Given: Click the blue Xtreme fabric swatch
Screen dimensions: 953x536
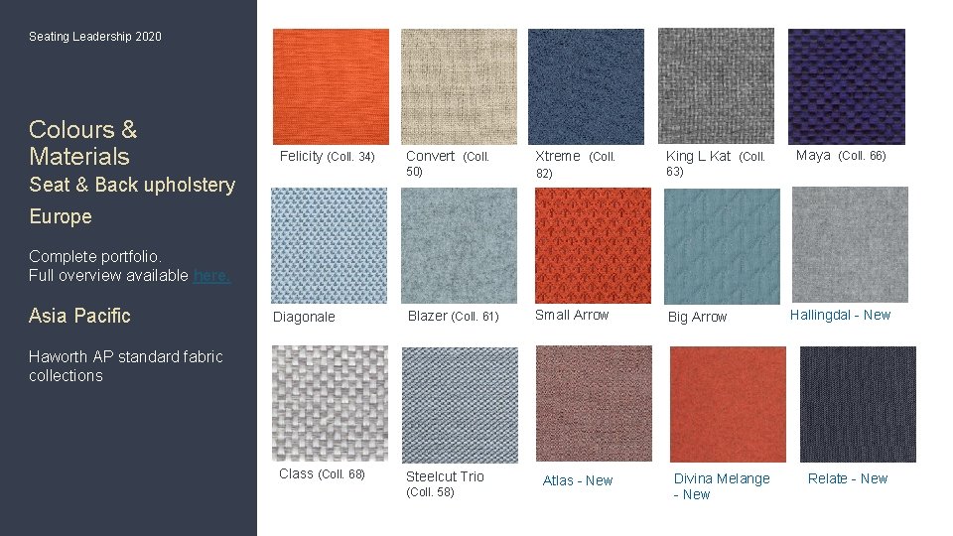Looking at the screenshot, I should [586, 86].
